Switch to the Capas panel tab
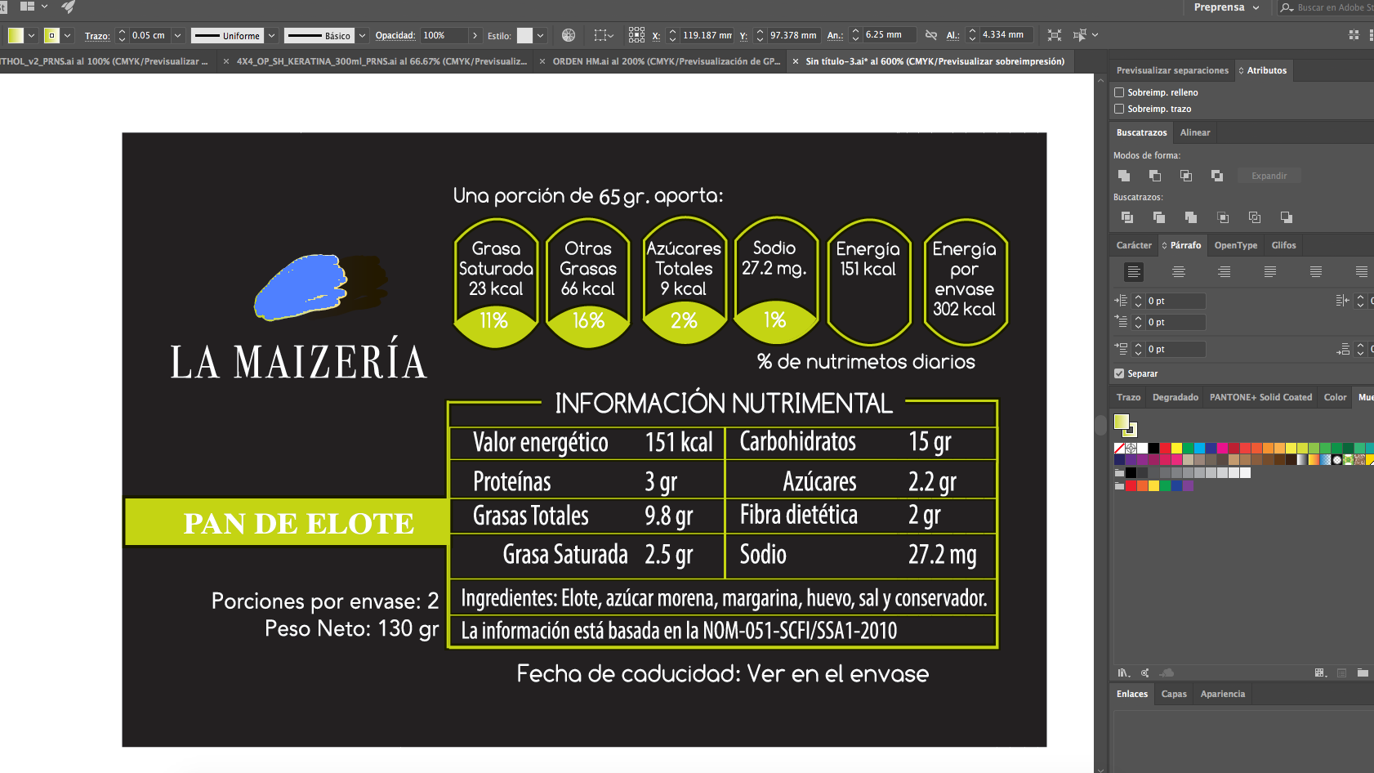 click(1174, 694)
